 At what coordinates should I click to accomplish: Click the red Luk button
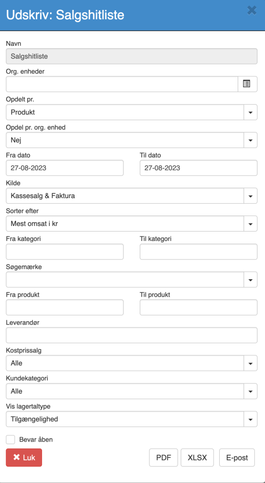(24, 458)
